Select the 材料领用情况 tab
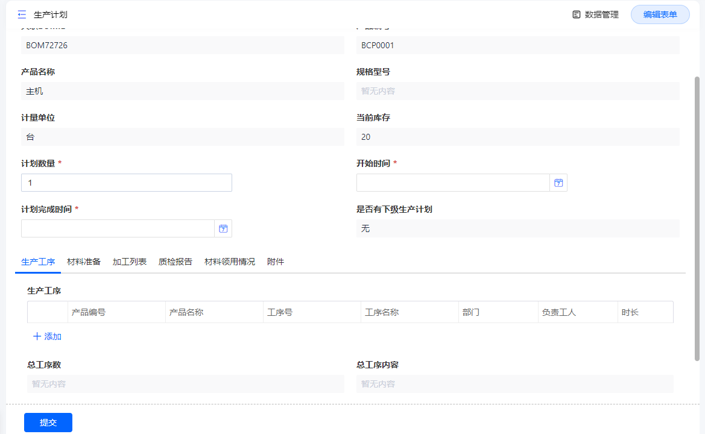Image resolution: width=705 pixels, height=434 pixels. 230,262
